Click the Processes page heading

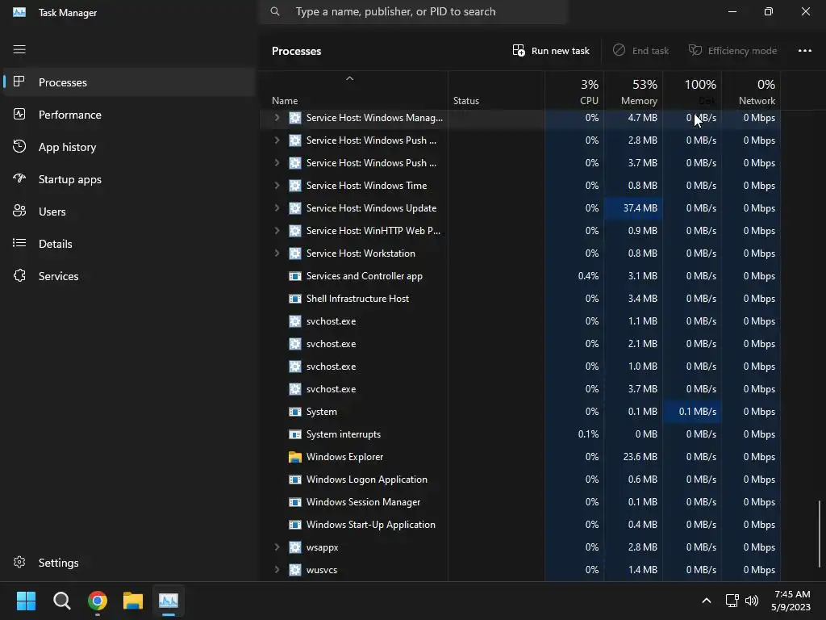pos(296,51)
